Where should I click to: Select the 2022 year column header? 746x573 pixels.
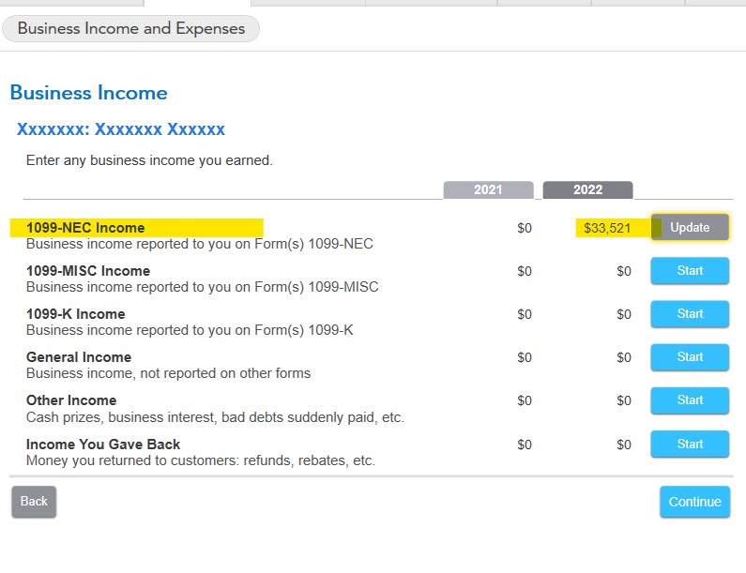pos(587,189)
